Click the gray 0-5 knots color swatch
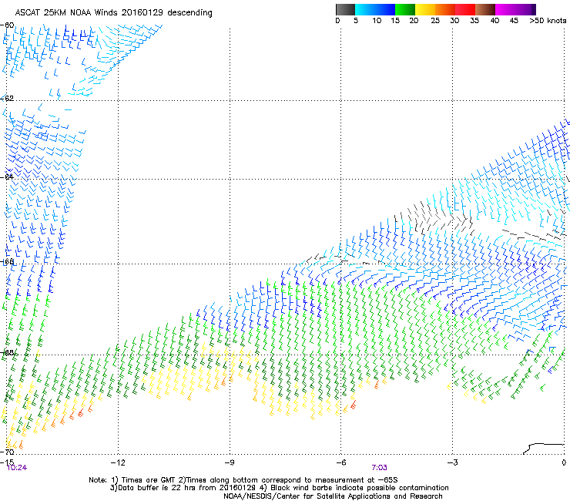The width and height of the screenshot is (570, 501). click(x=345, y=9)
